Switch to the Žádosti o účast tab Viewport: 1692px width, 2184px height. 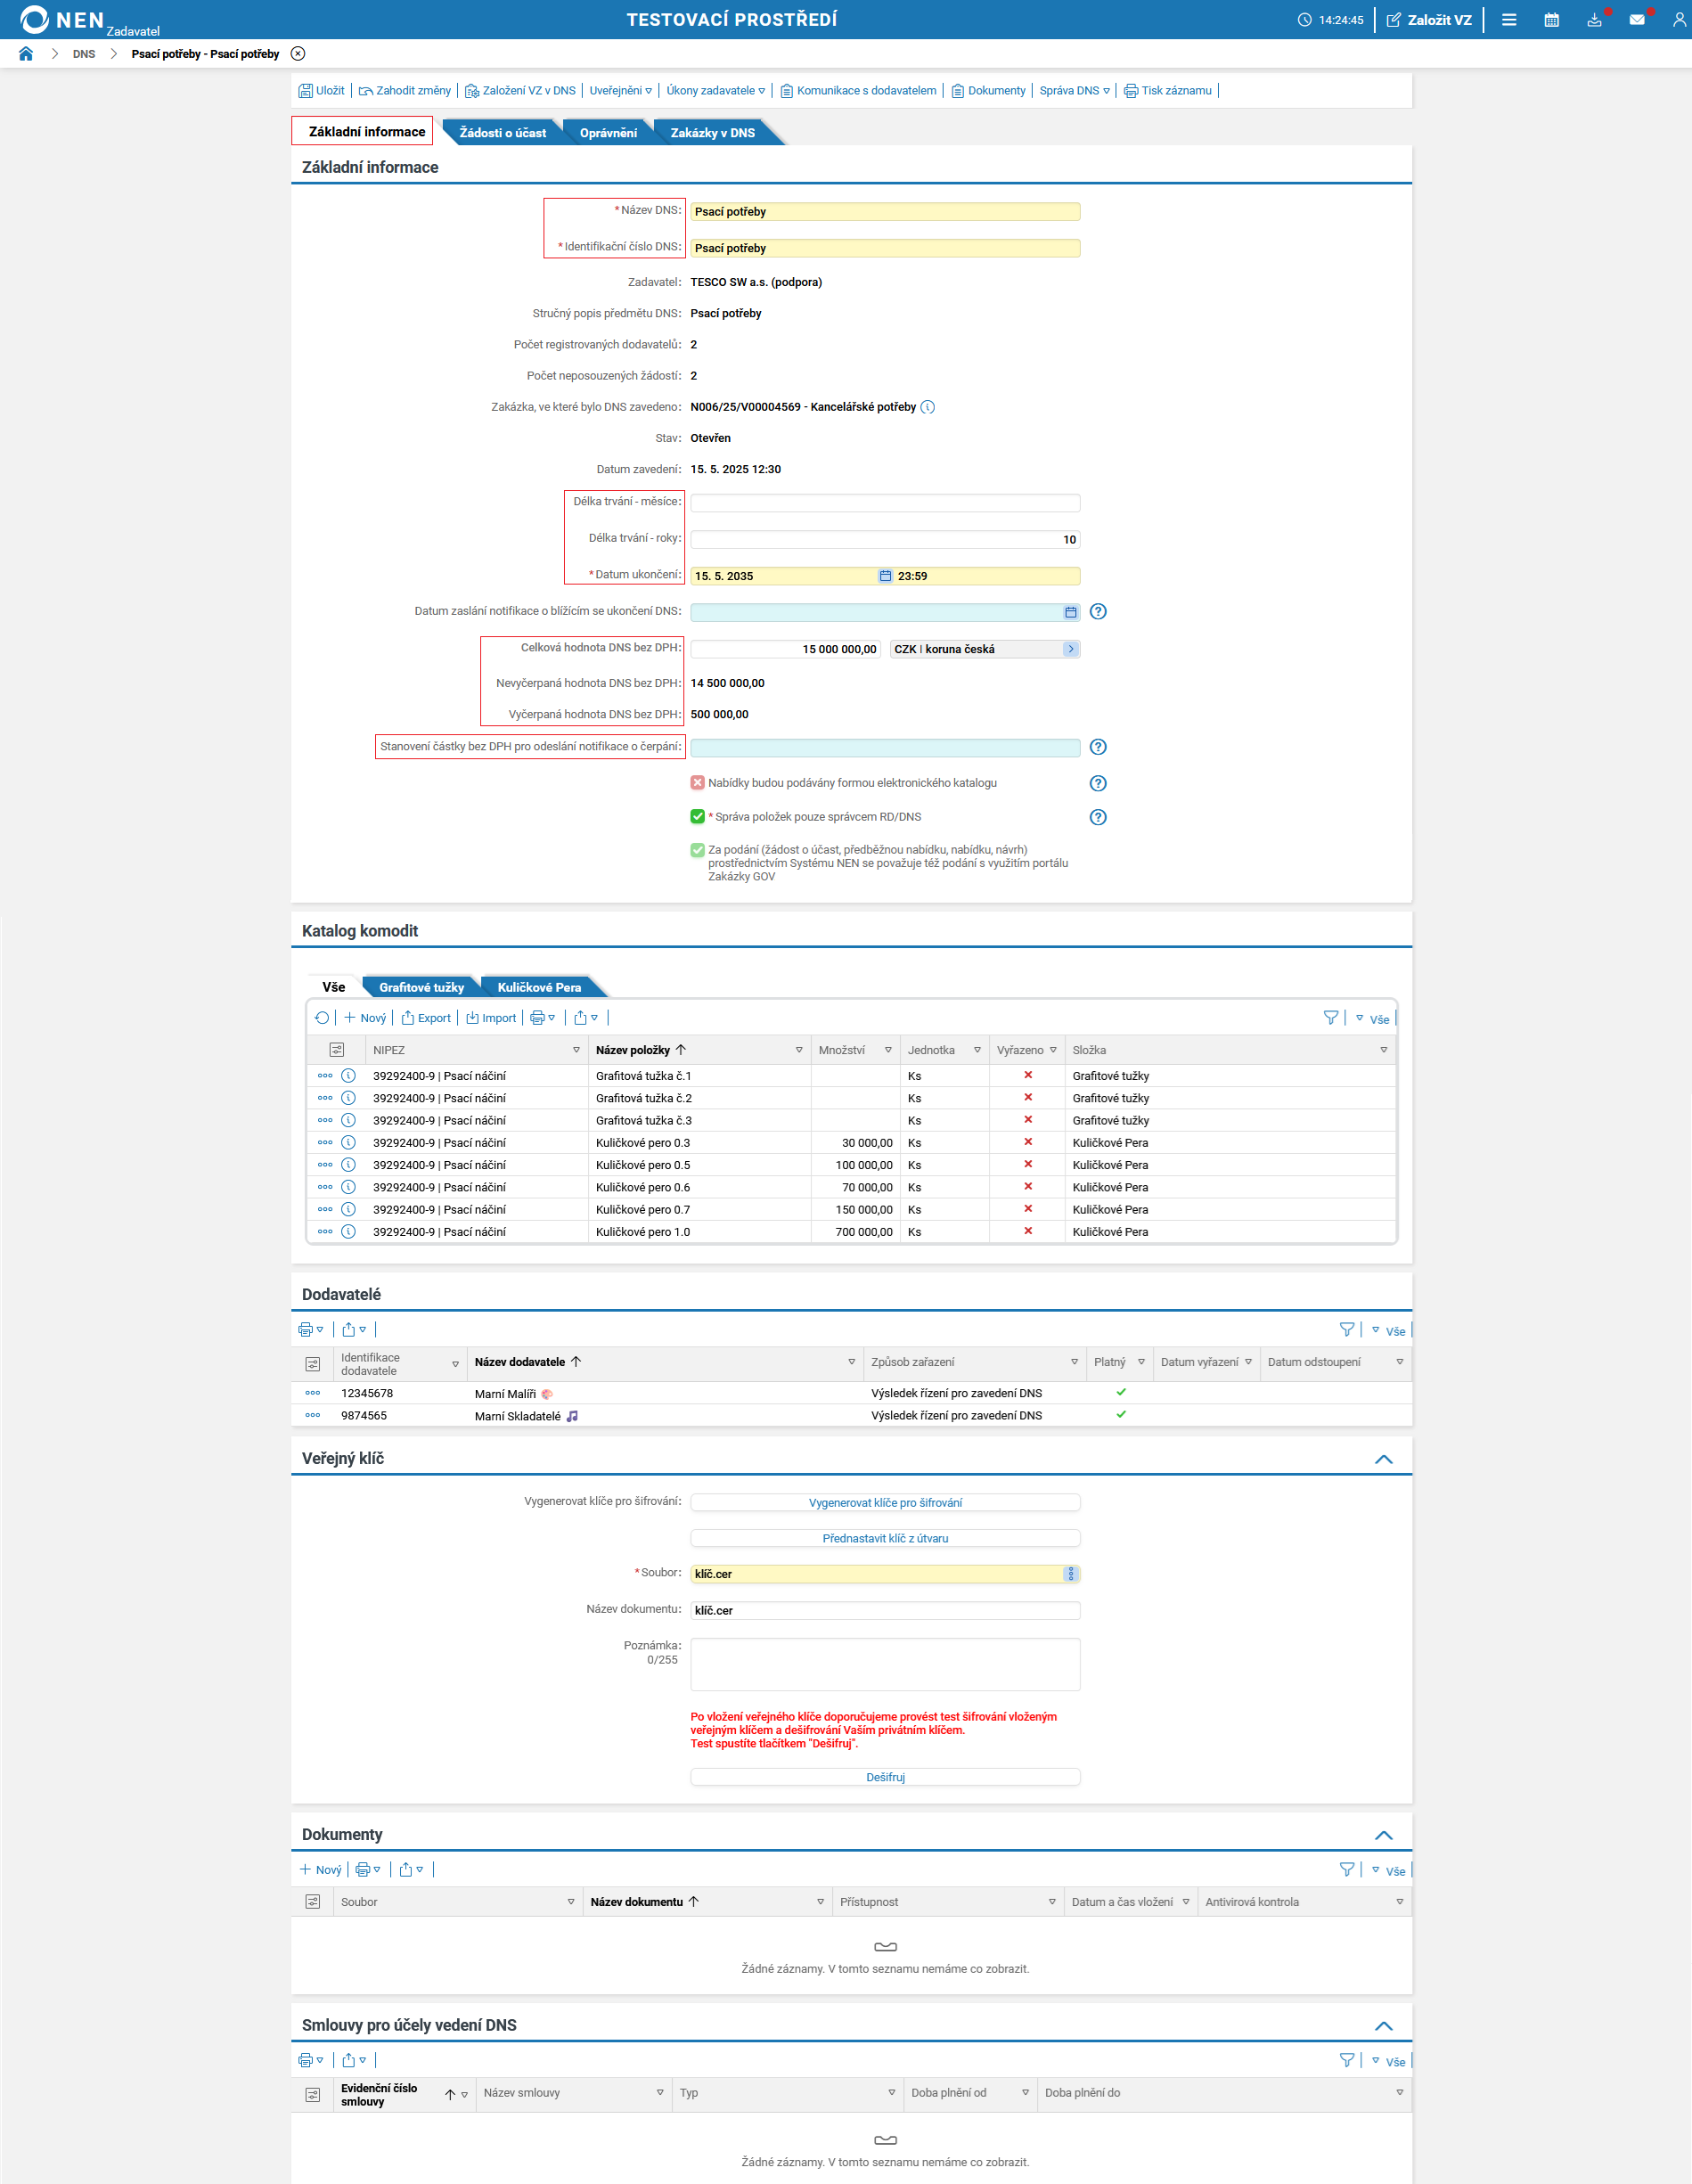(x=502, y=133)
